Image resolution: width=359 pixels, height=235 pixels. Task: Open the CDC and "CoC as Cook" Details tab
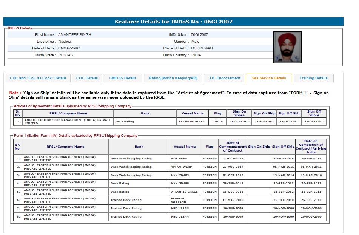pos(38,78)
